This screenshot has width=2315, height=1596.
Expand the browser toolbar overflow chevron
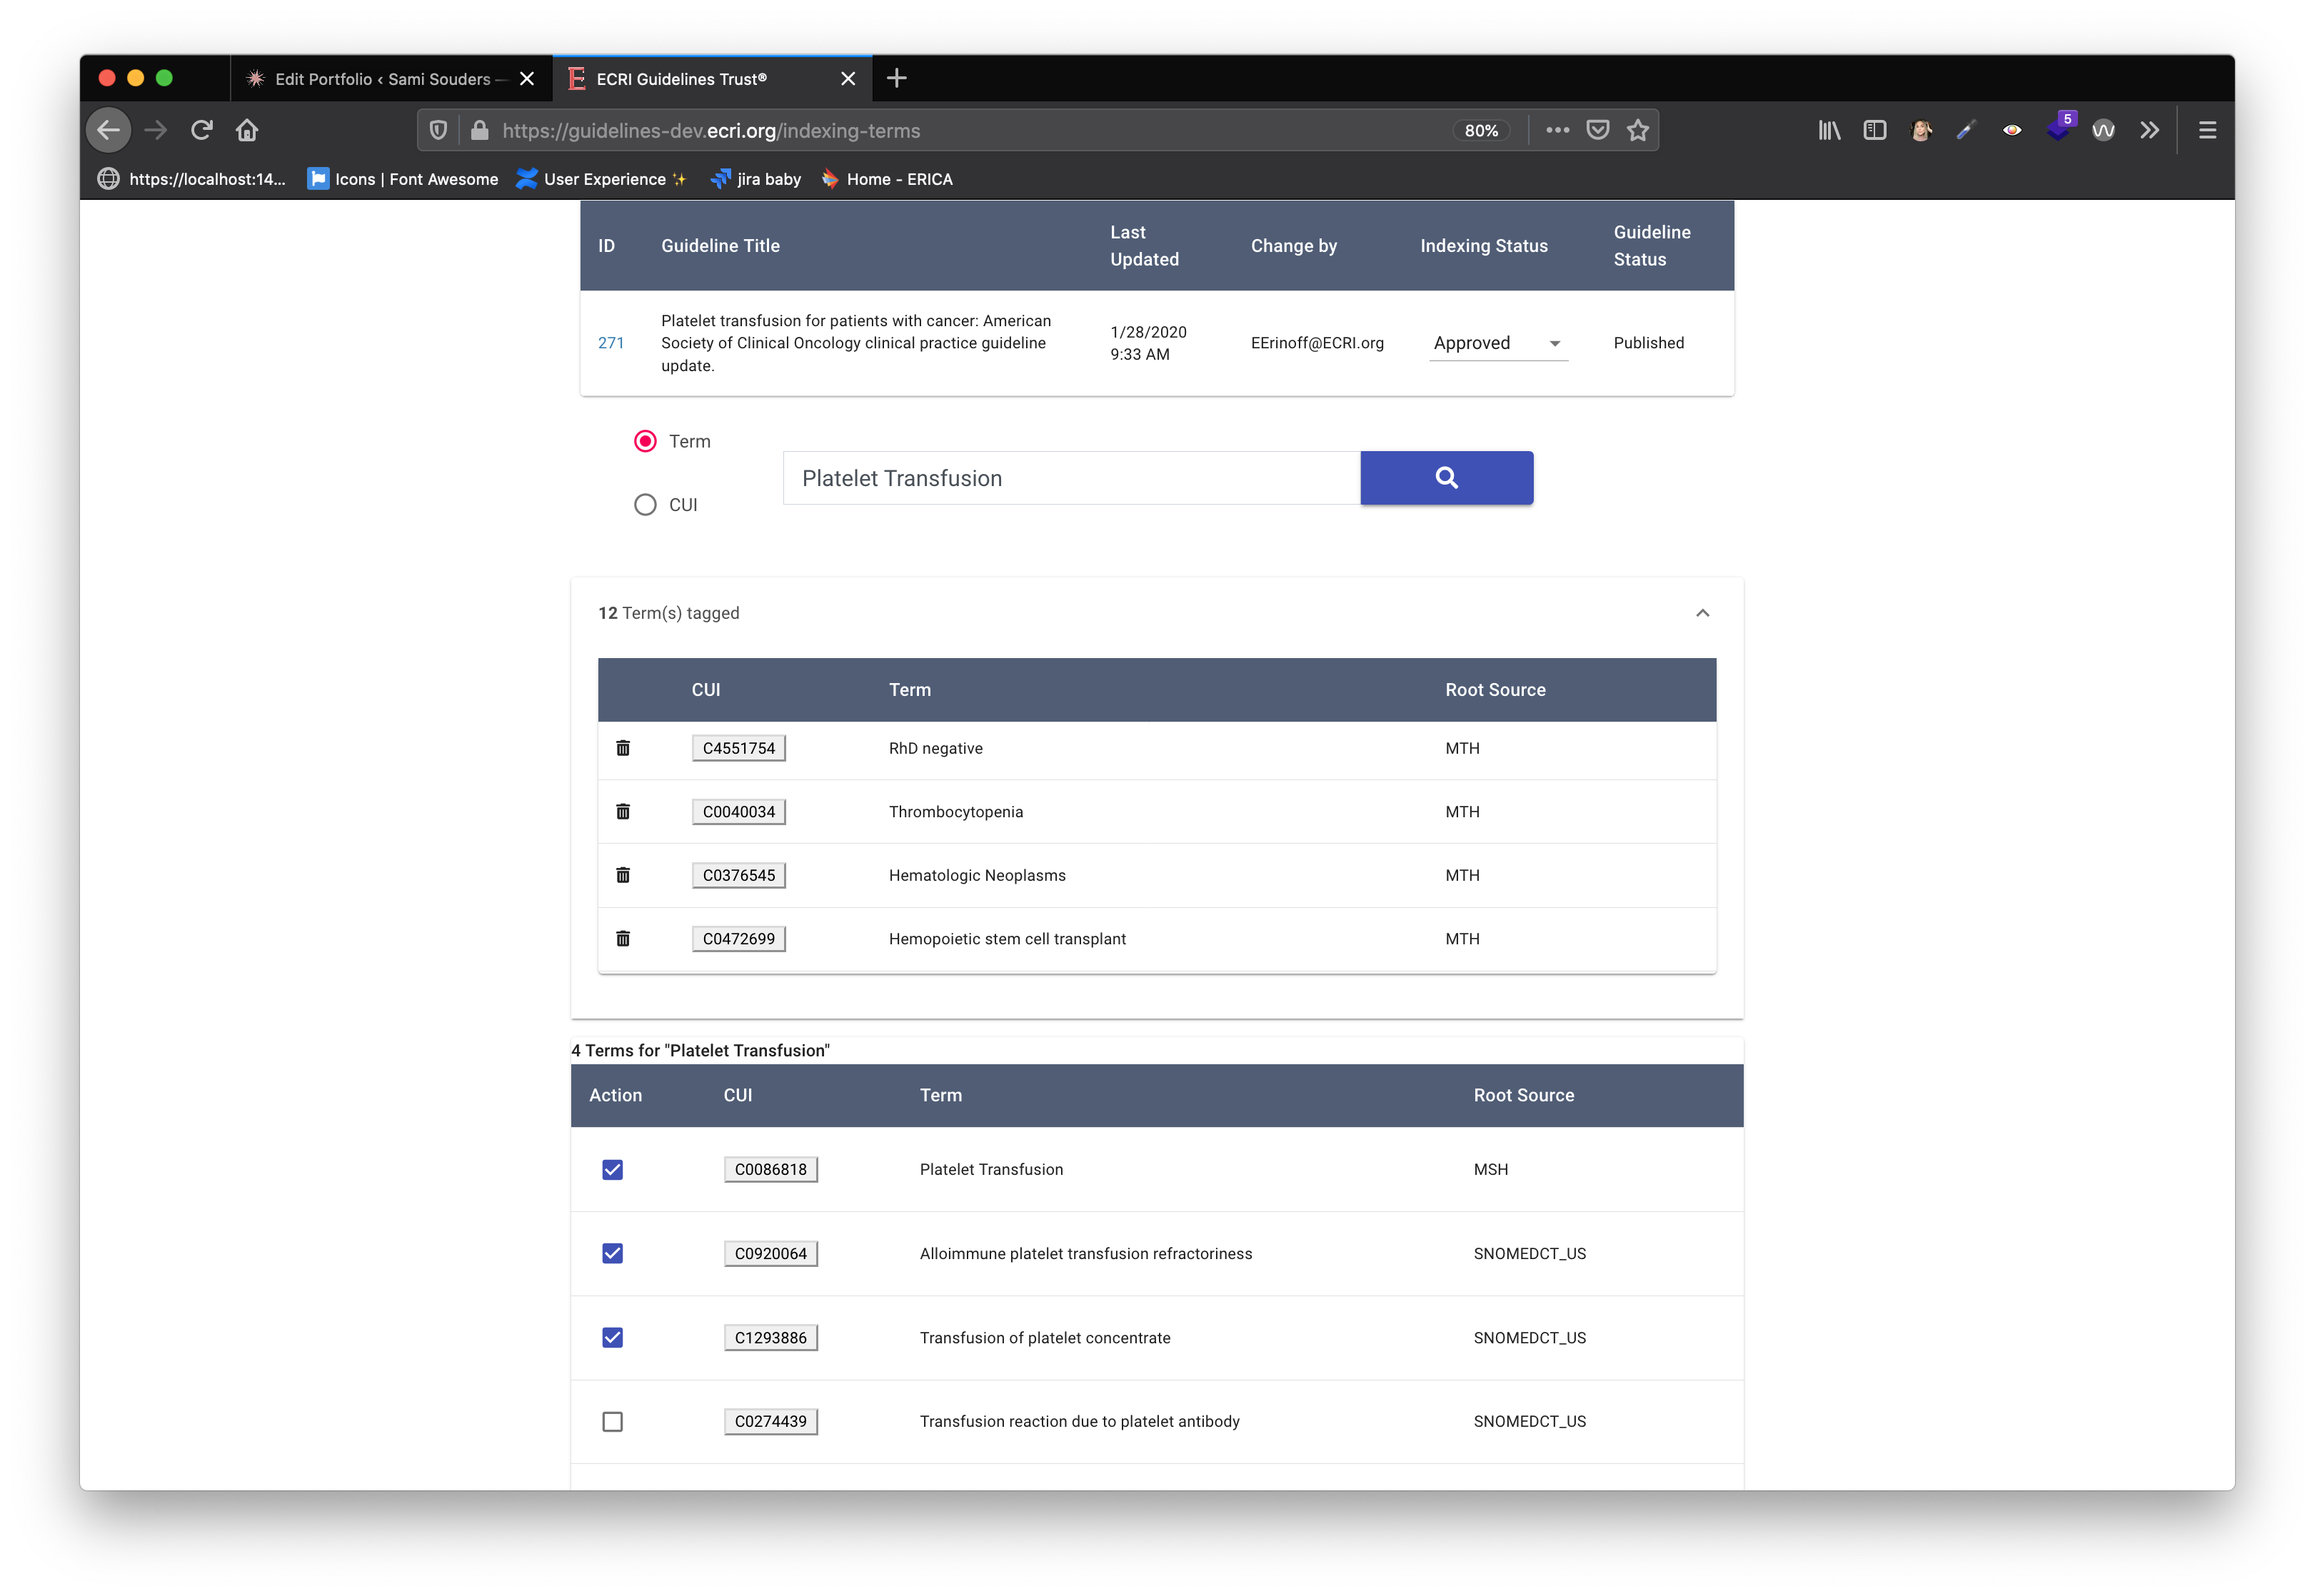(2149, 130)
